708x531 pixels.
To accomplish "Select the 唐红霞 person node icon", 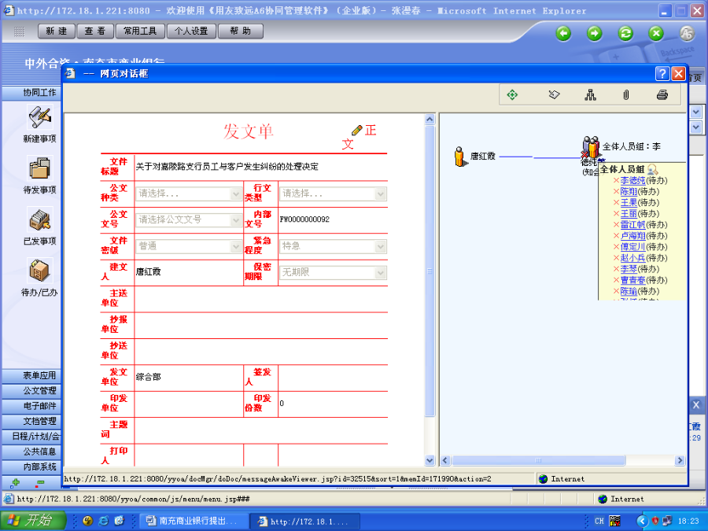I will click(x=459, y=157).
